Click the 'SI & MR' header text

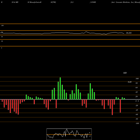tap(15, 2)
